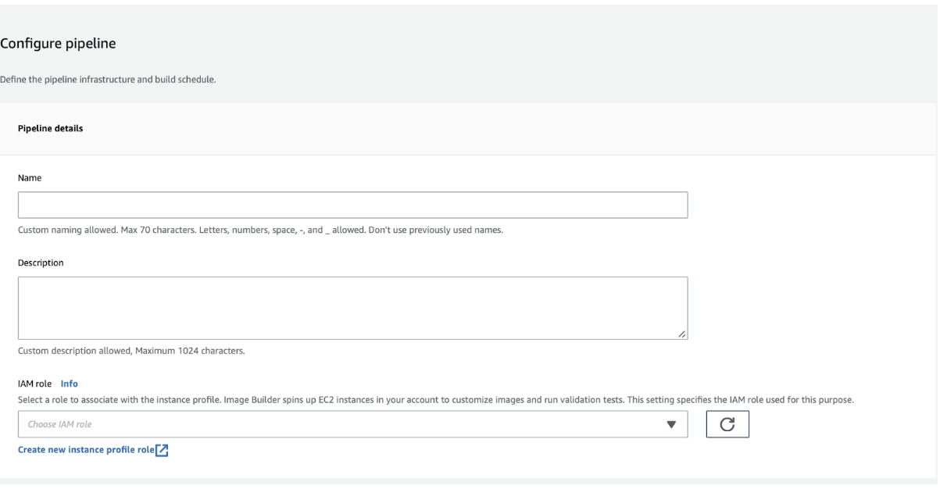Viewport: 947px width, 489px height.
Task: Open the Choose IAM role dropdown
Action: point(352,424)
